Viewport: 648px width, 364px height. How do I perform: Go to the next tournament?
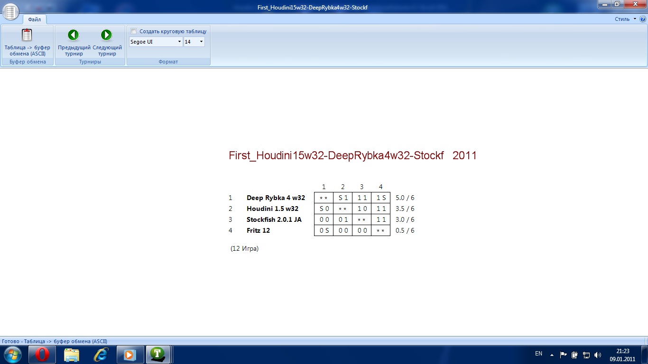[x=107, y=43]
